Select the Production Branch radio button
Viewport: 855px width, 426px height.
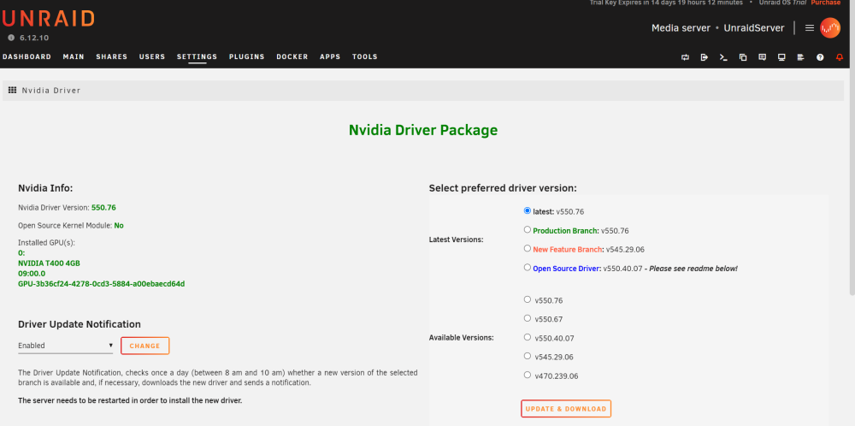coord(527,229)
